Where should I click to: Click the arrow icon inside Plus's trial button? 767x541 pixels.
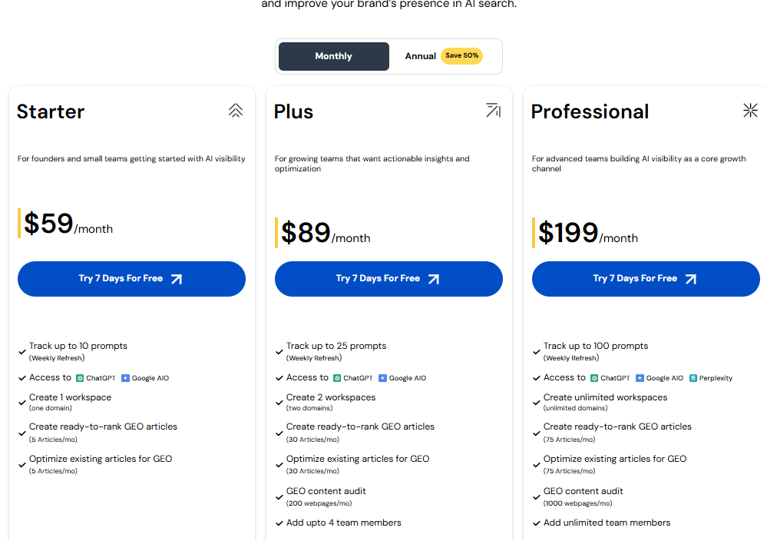point(433,279)
